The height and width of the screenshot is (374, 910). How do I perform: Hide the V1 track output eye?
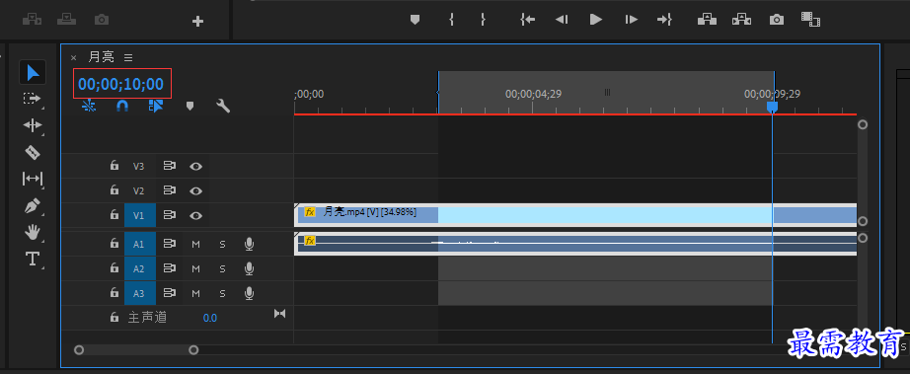(x=196, y=216)
